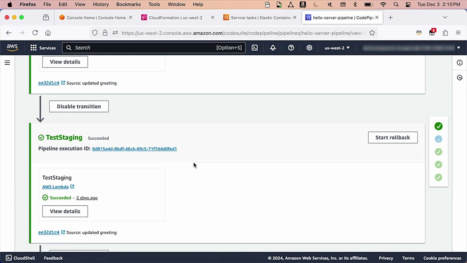This screenshot has height=263, width=467.
Task: Click Disable transition button
Action: click(x=79, y=106)
